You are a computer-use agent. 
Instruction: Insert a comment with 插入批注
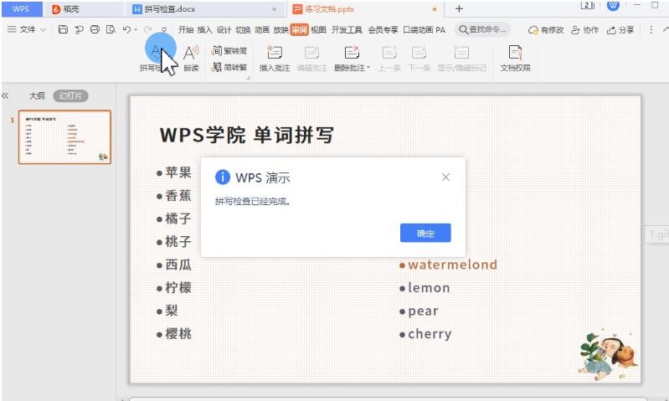[x=274, y=57]
